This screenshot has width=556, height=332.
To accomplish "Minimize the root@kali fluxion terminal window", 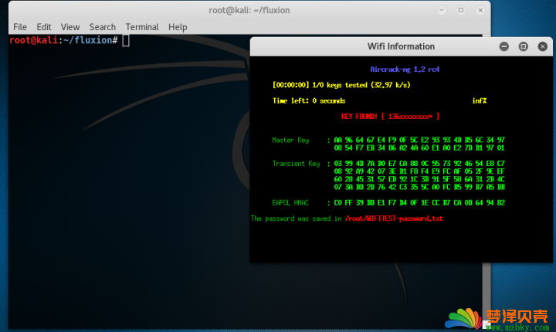I will coord(442,10).
